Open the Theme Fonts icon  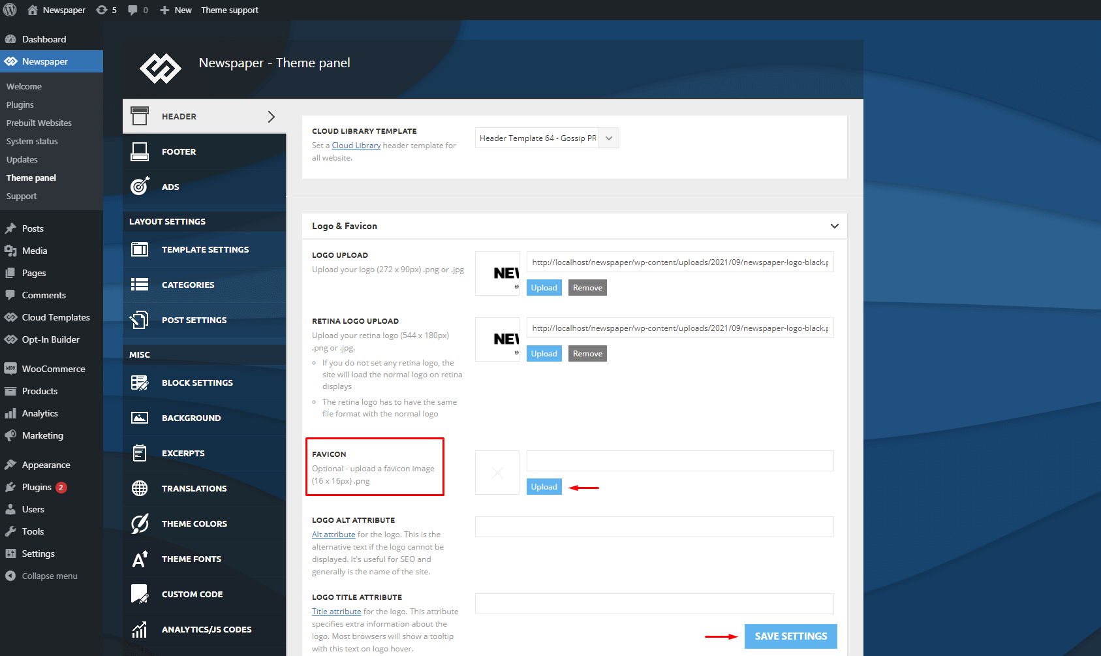click(x=140, y=559)
